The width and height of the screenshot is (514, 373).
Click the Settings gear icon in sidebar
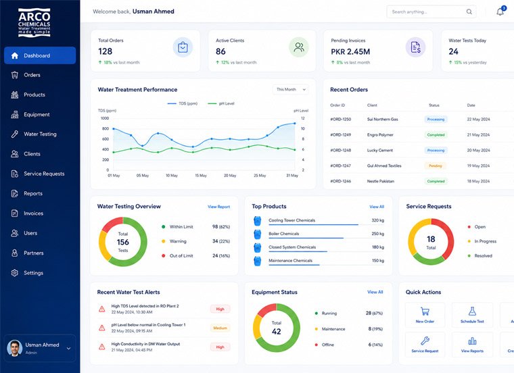[15, 273]
